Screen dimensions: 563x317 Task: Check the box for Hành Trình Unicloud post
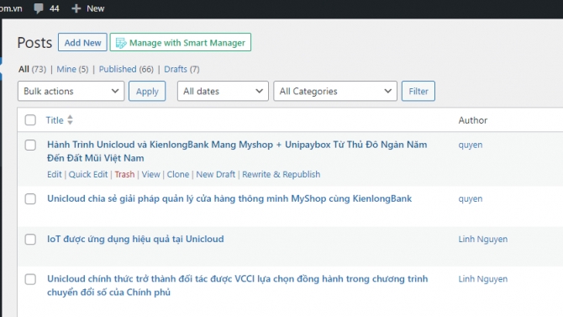[30, 145]
